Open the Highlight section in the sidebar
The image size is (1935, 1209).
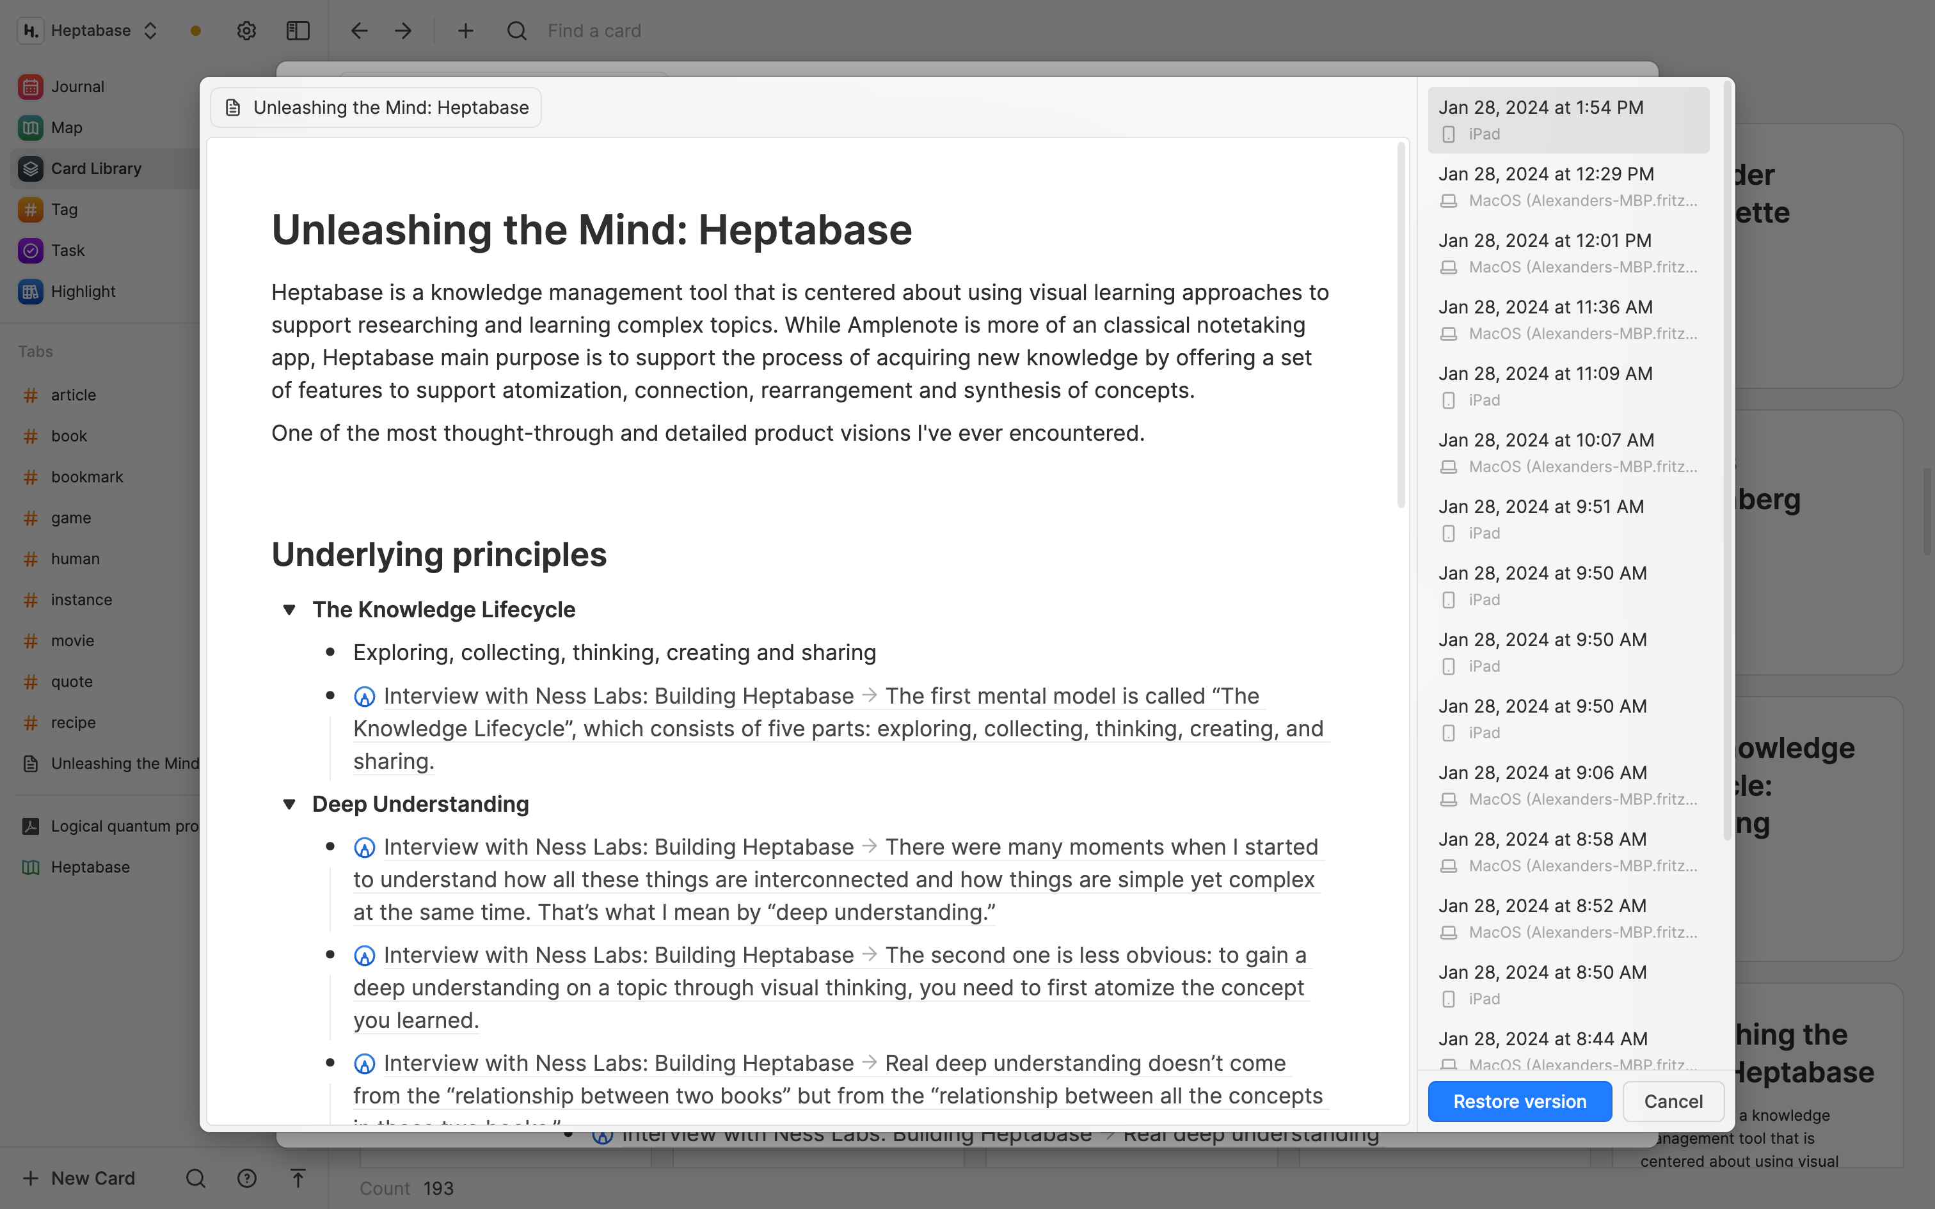[x=83, y=291]
